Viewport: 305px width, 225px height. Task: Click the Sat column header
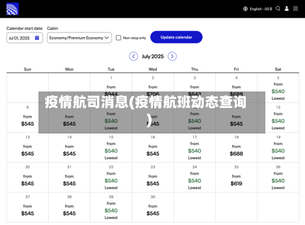[x=278, y=70]
